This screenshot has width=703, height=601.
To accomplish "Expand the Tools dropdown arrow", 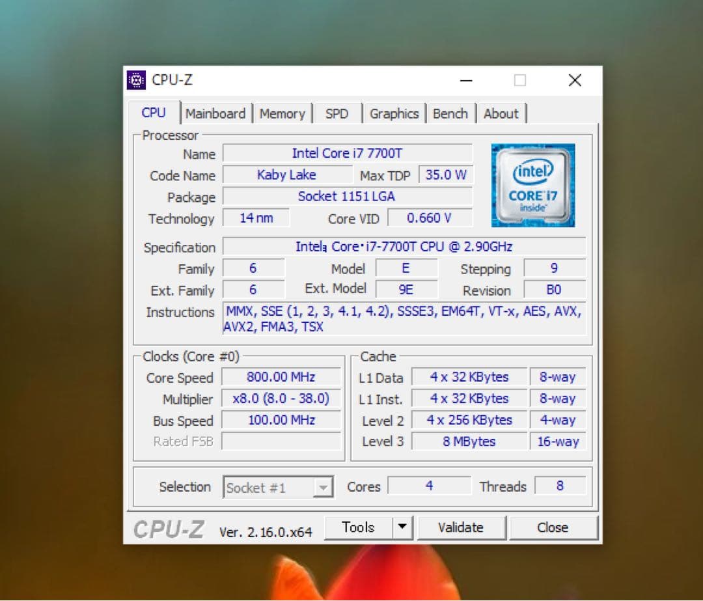I will click(403, 527).
